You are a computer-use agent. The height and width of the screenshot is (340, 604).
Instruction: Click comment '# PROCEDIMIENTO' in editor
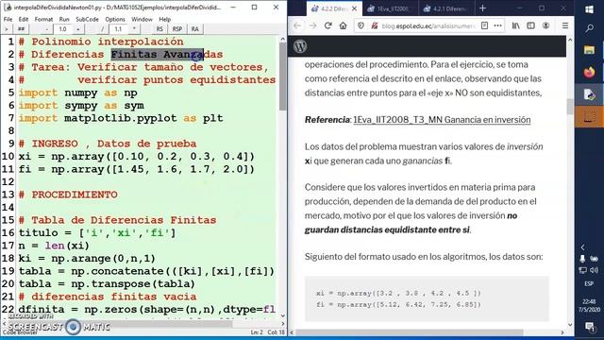tap(68, 195)
